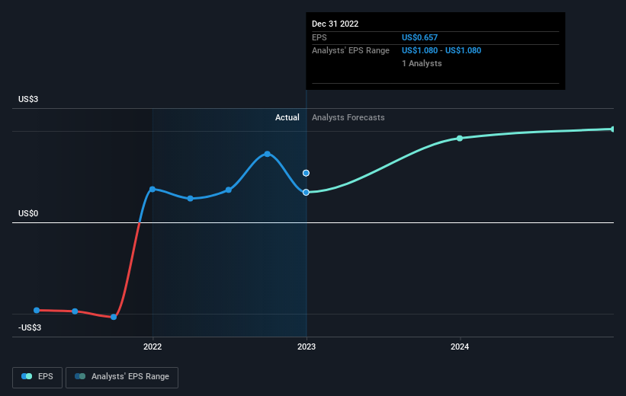Click the 2024 x-axis label

click(x=460, y=347)
